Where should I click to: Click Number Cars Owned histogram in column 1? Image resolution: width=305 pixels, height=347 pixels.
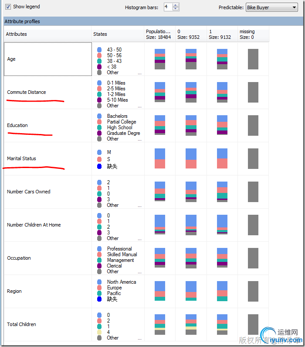pos(222,192)
